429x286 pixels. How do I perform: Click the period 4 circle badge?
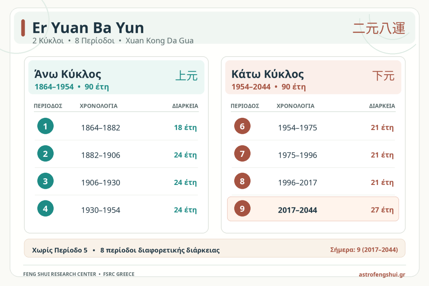45,208
